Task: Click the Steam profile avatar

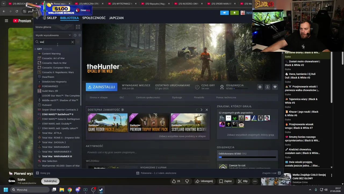Action: point(243,13)
